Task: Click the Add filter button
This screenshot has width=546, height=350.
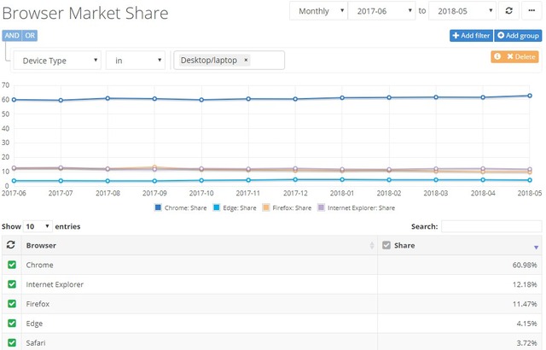Action: coord(470,35)
